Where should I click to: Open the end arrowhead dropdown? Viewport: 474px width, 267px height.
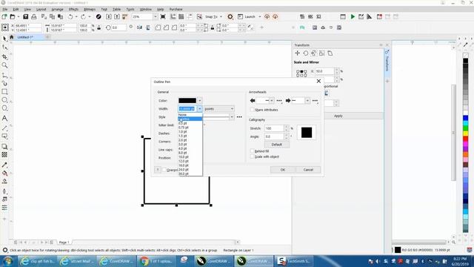click(307, 101)
